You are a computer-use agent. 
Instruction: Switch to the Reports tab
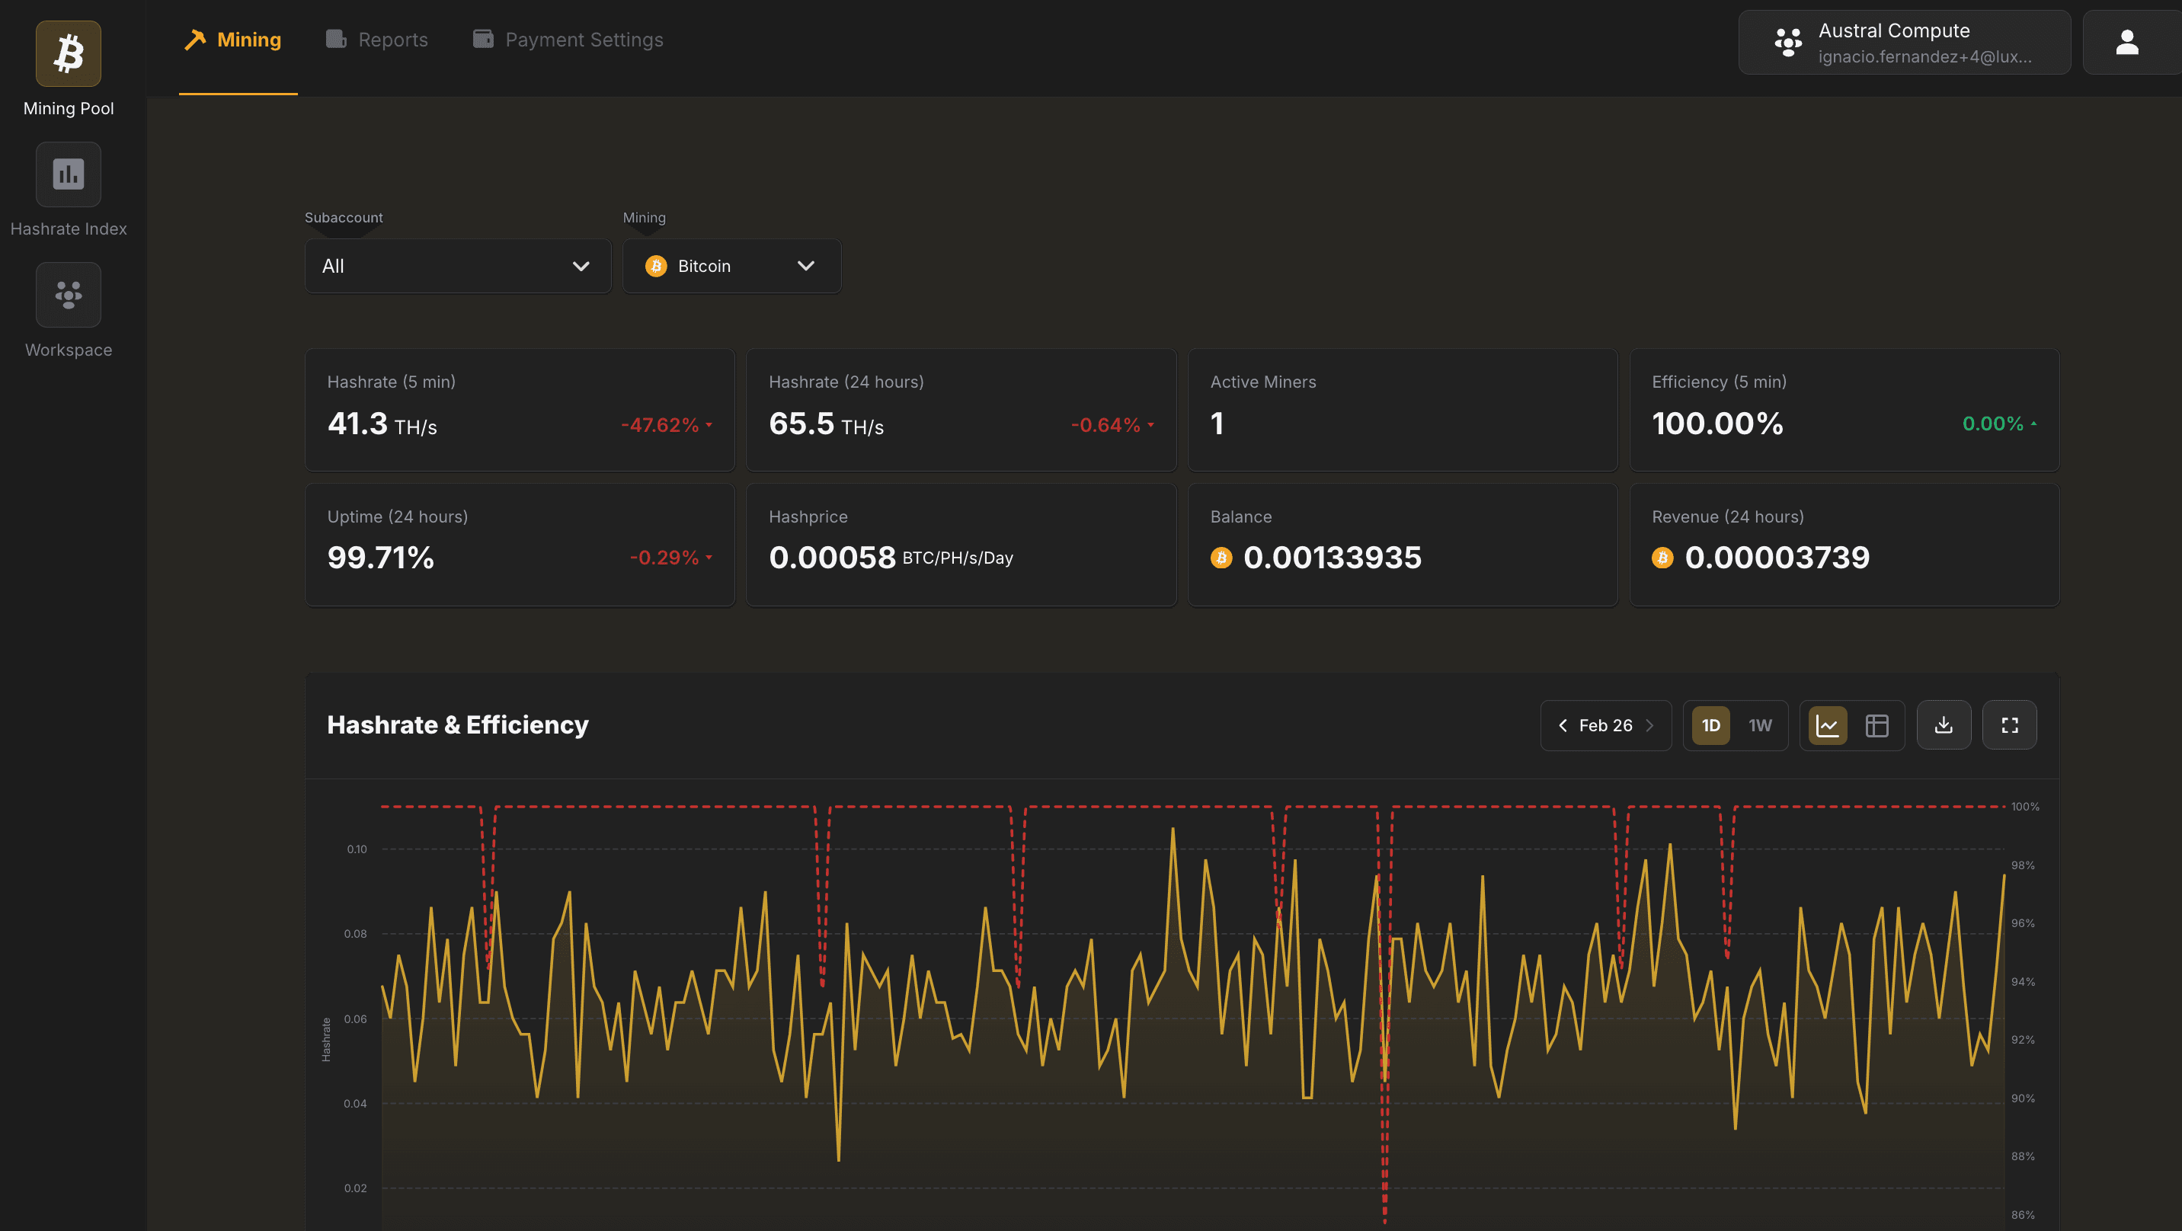376,39
